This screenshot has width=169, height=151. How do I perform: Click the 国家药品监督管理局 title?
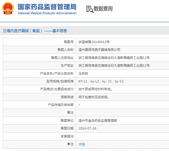click(47, 7)
